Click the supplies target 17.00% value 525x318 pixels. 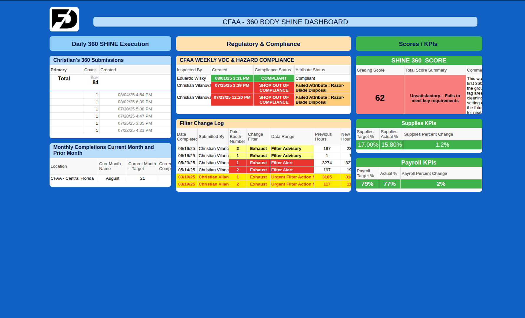pos(368,145)
